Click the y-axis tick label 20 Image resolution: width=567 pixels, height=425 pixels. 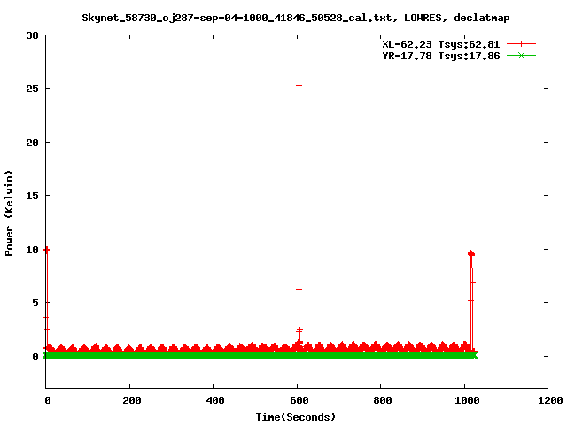(32, 143)
